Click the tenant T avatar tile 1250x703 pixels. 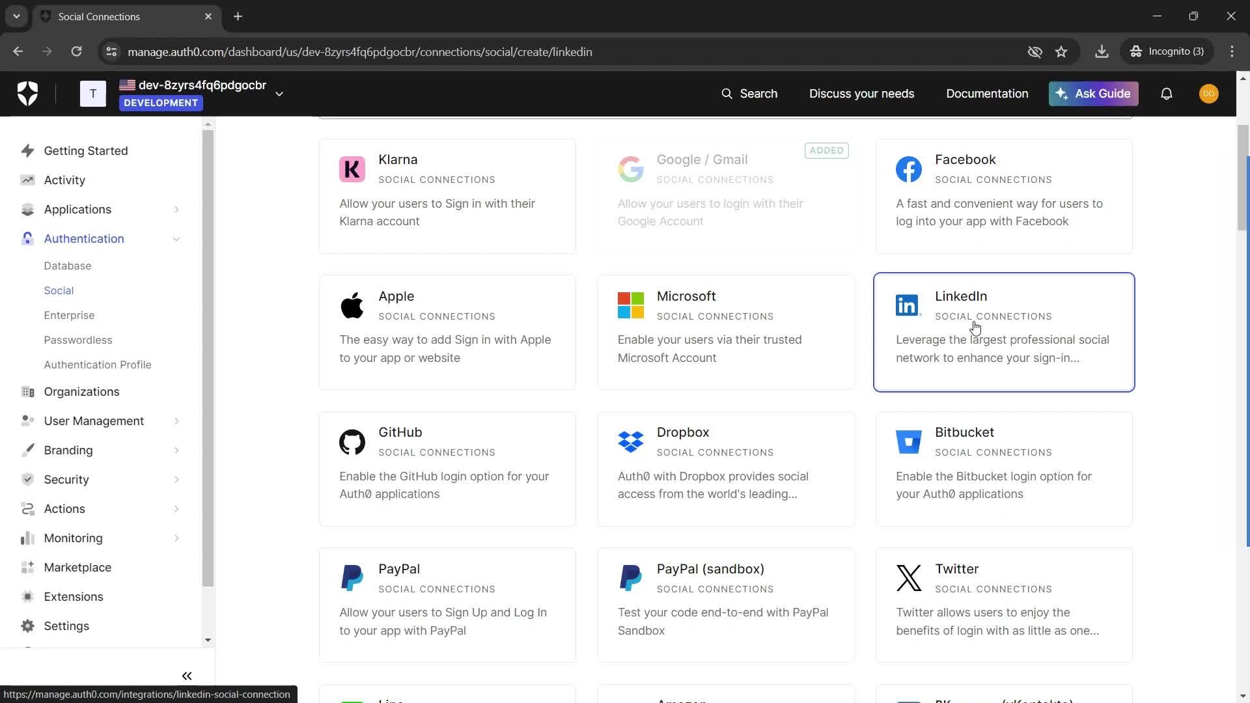click(93, 94)
